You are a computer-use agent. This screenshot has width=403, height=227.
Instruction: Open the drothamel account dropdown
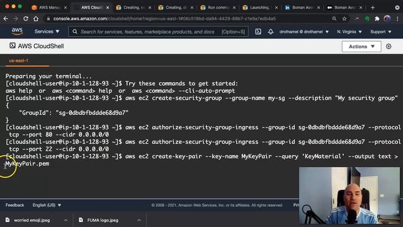click(x=304, y=32)
